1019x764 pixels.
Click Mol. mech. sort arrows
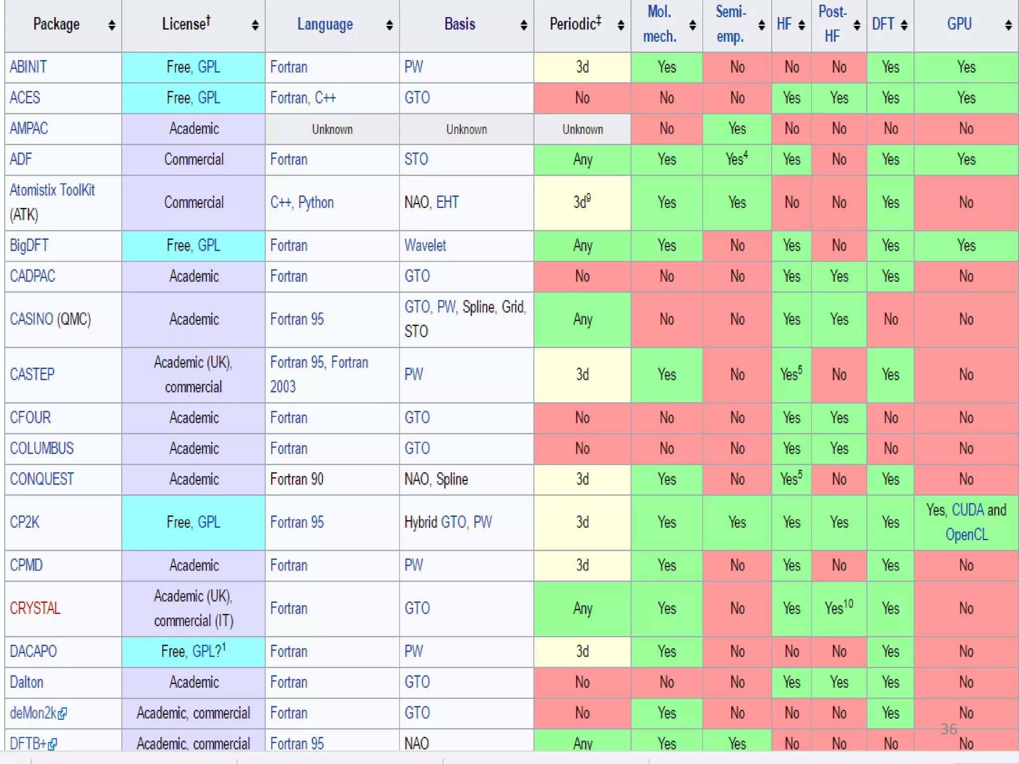coord(692,25)
